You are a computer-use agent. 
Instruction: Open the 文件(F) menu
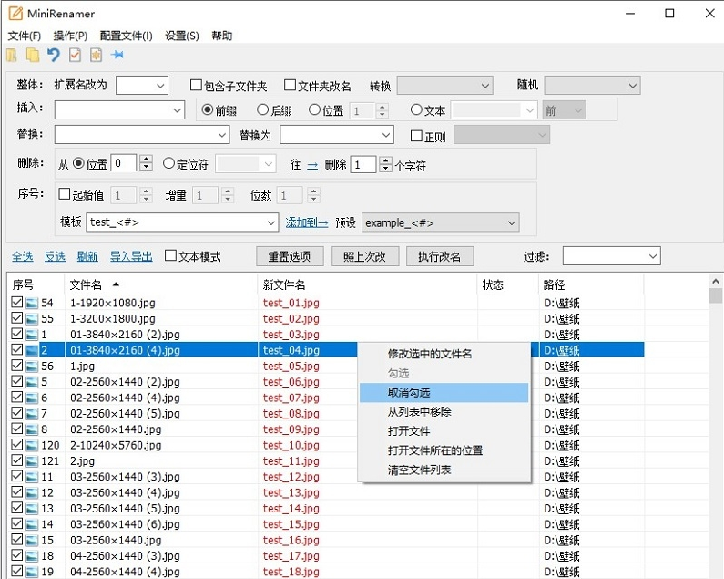click(25, 36)
